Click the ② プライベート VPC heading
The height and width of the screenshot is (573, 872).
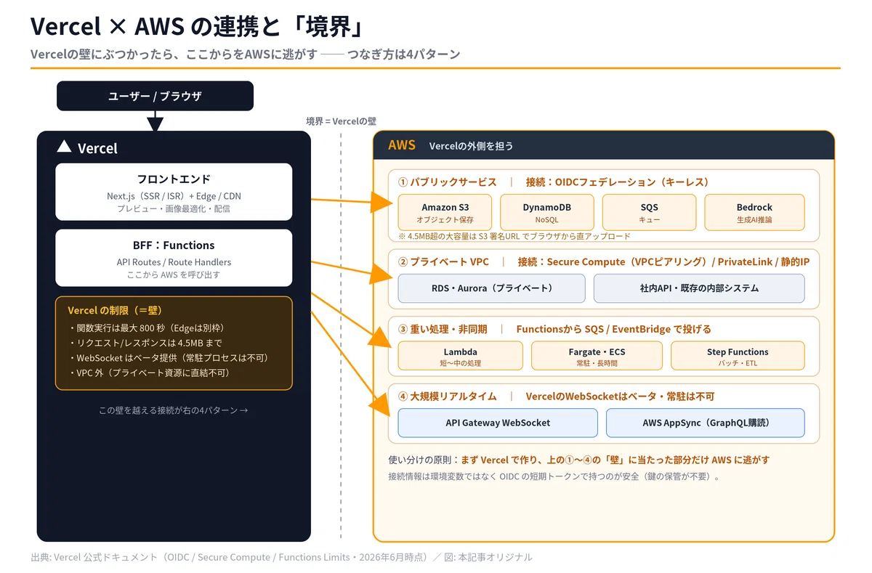point(443,261)
